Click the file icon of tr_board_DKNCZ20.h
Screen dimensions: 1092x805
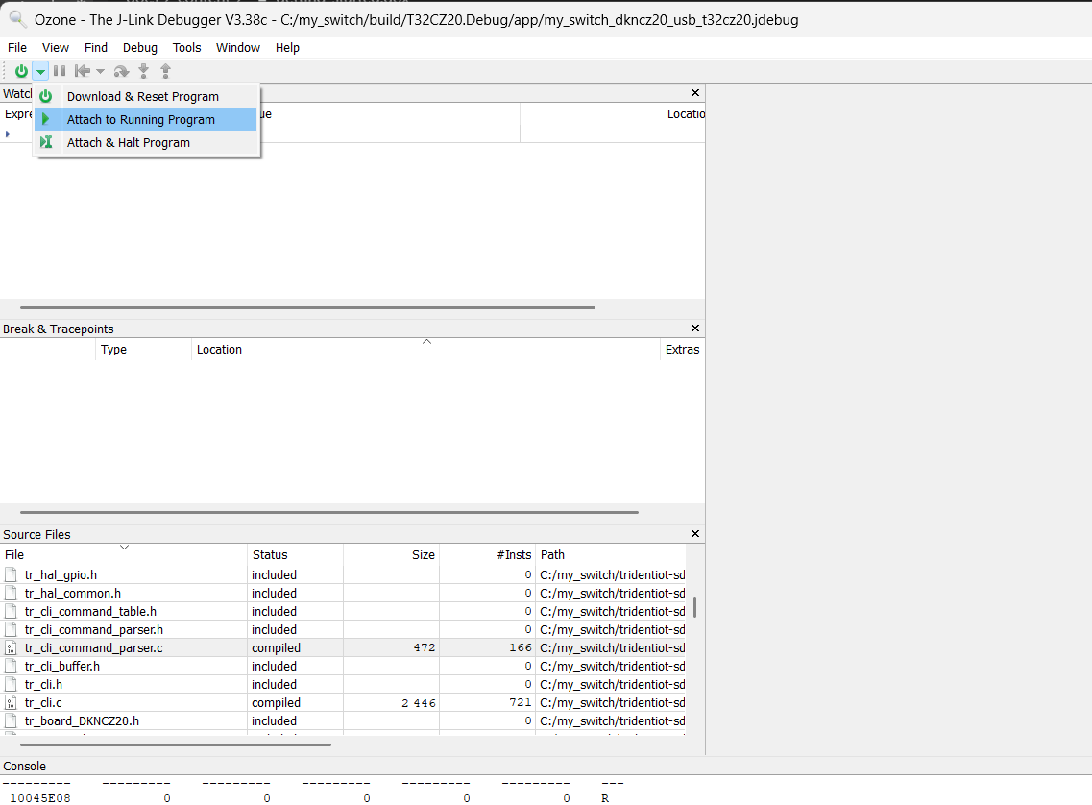click(x=11, y=720)
